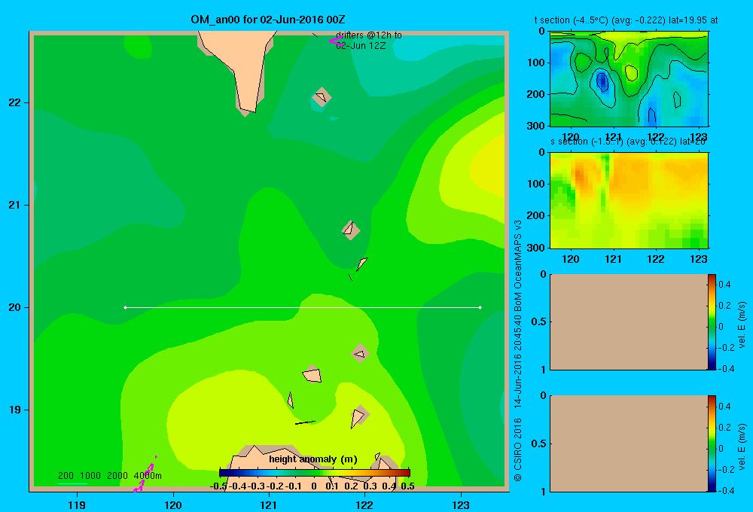Select the 2000 depth legend label
Screen dimensions: 753x512
coord(117,476)
